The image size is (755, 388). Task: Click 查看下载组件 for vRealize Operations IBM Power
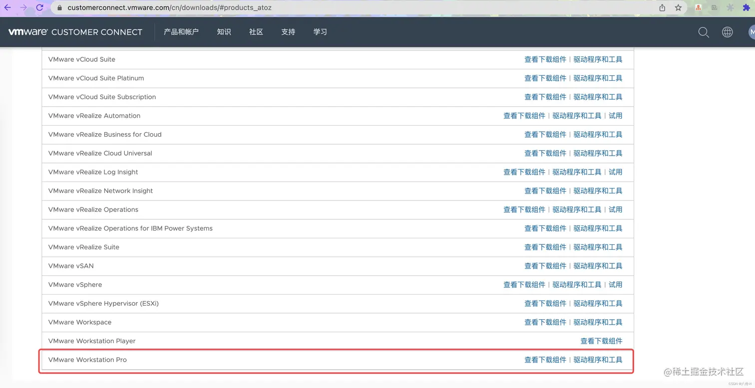pyautogui.click(x=545, y=228)
